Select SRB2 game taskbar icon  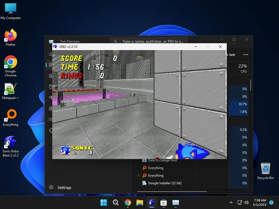(151, 202)
